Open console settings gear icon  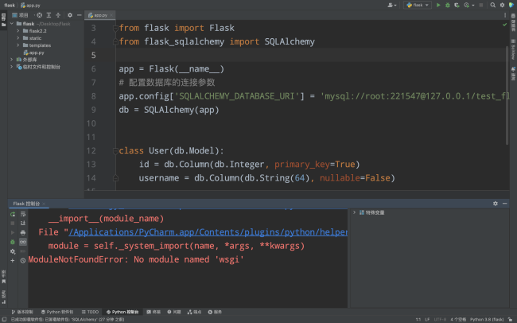pyautogui.click(x=13, y=251)
